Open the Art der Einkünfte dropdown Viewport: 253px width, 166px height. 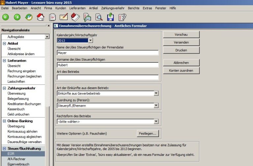pos(156,93)
